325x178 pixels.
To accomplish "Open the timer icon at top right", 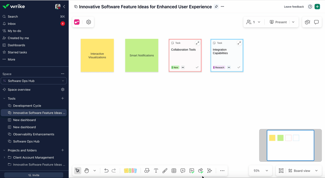I will (307, 22).
